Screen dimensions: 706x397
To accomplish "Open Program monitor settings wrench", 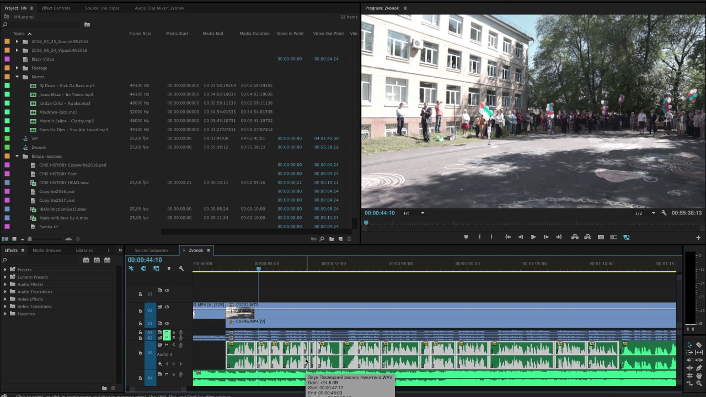I will point(664,213).
